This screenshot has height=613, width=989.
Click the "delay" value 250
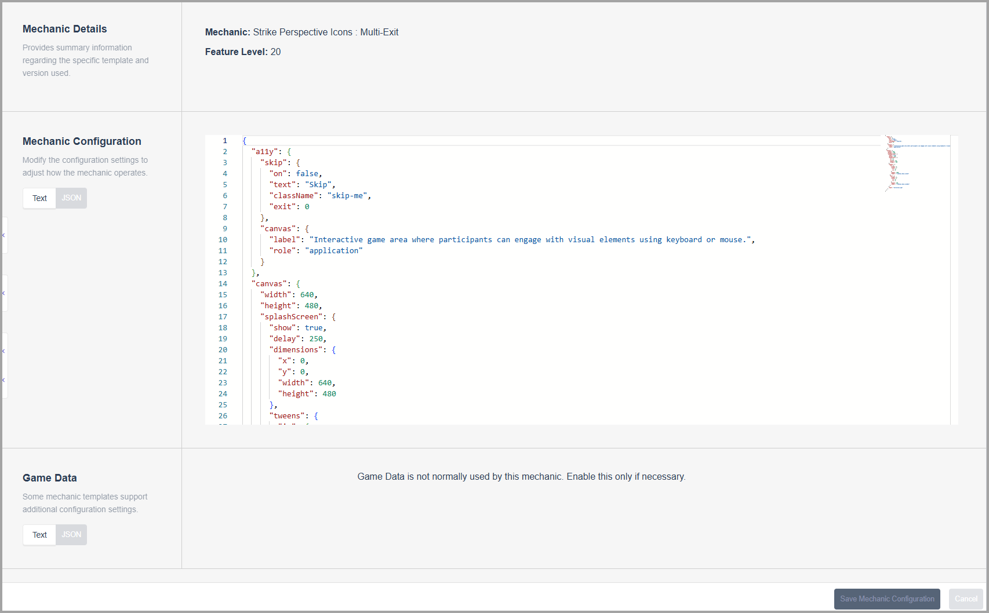click(316, 339)
